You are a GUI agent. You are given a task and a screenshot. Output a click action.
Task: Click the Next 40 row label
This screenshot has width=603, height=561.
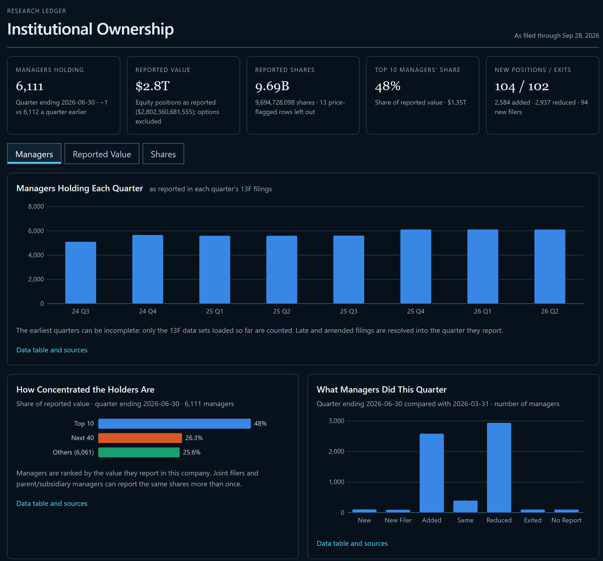(82, 438)
